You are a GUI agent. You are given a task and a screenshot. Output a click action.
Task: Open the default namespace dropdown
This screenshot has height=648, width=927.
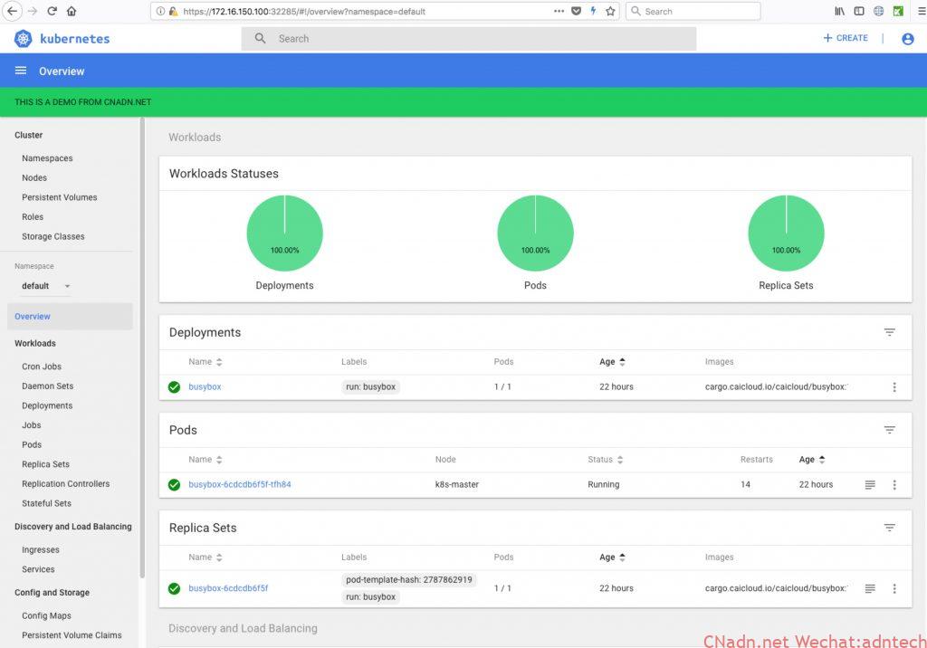pos(46,286)
